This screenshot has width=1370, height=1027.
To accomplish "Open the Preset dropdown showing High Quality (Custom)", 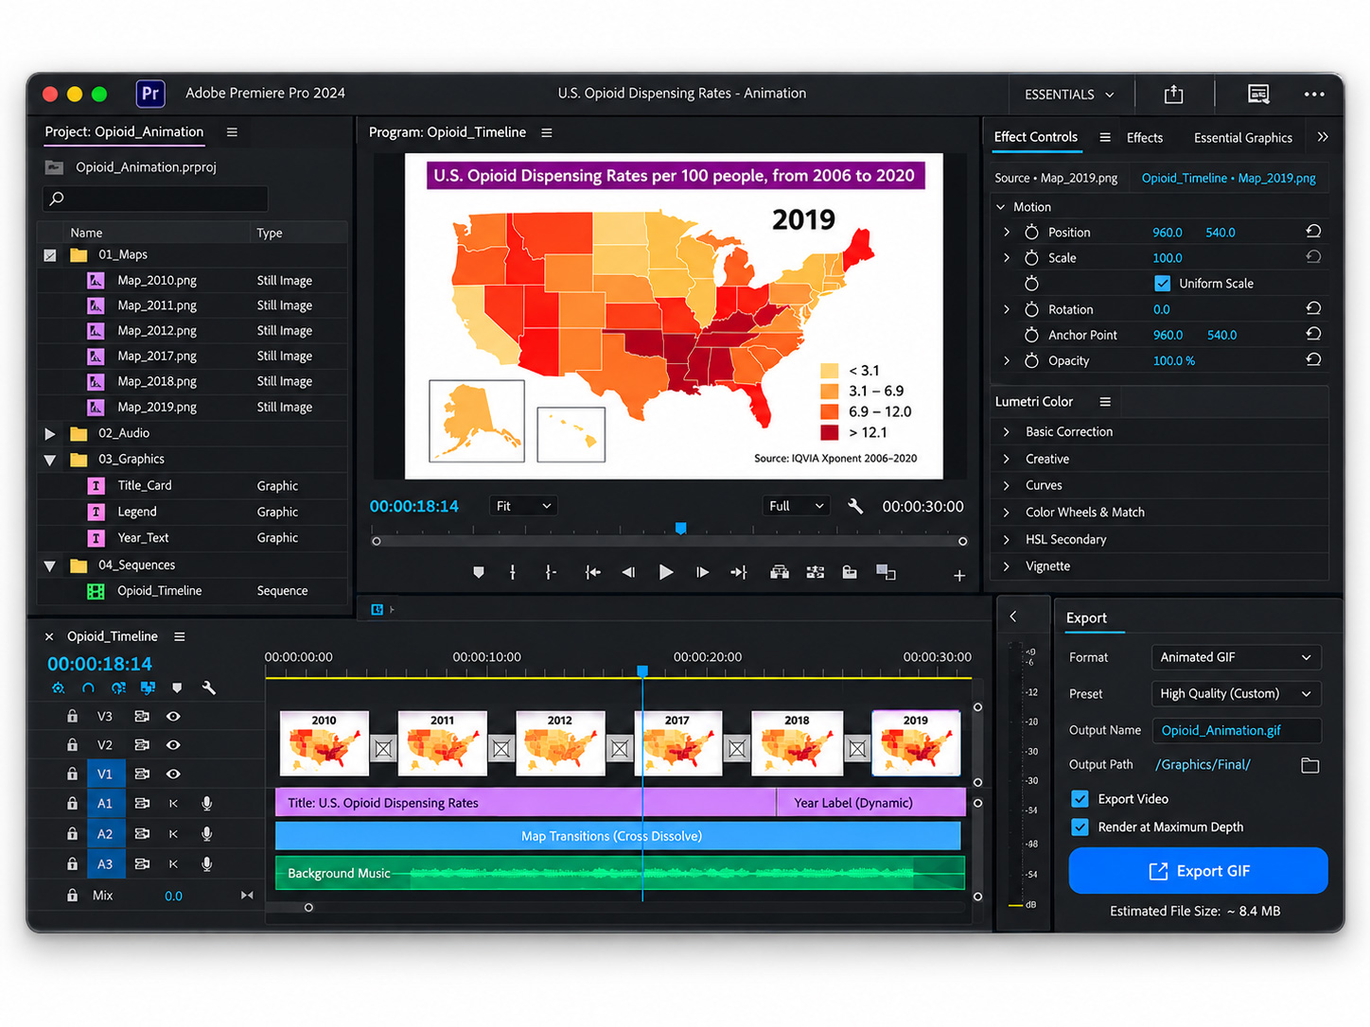I will (x=1236, y=693).
